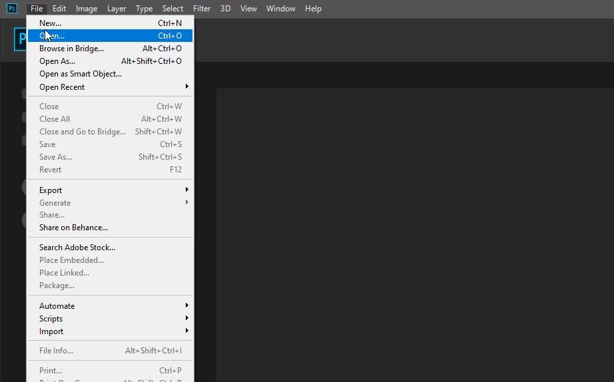Open the View menu
Viewport: 614px width, 382px height.
(248, 8)
